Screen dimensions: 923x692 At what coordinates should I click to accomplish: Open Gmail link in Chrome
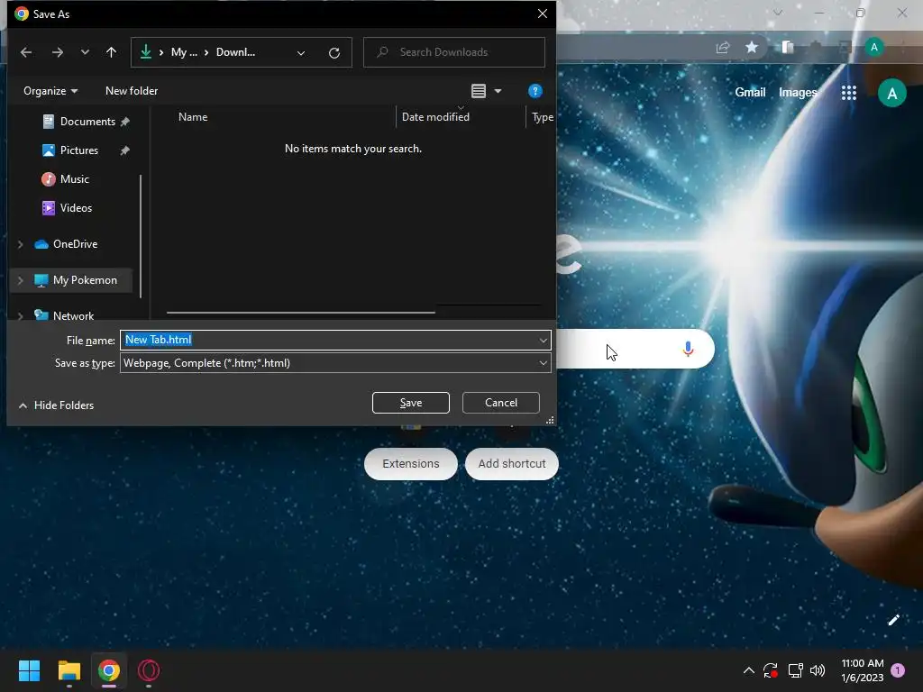pos(750,93)
